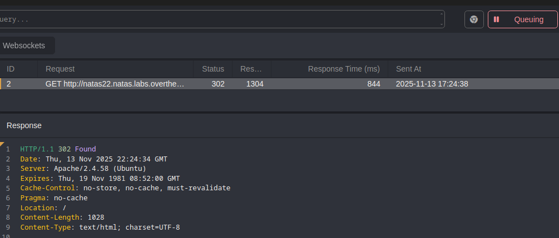Select the natas22 GET request row
The height and width of the screenshot is (238, 559).
pos(115,84)
